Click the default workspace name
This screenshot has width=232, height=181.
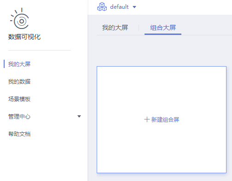(119, 7)
